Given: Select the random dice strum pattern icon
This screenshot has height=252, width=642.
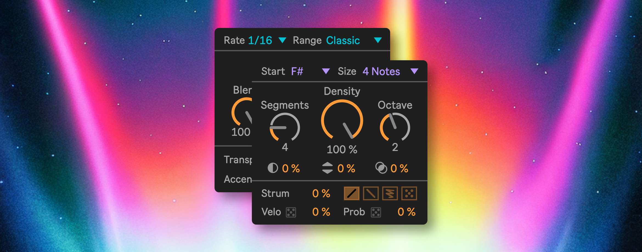Looking at the screenshot, I should pos(409,193).
